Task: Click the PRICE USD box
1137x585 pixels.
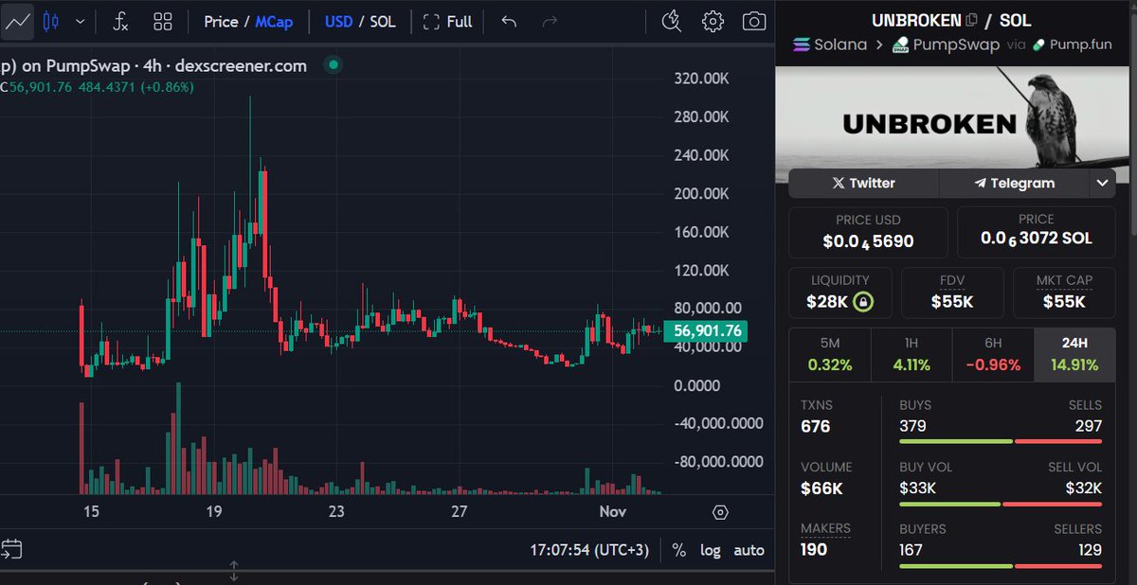Action: pyautogui.click(x=868, y=233)
